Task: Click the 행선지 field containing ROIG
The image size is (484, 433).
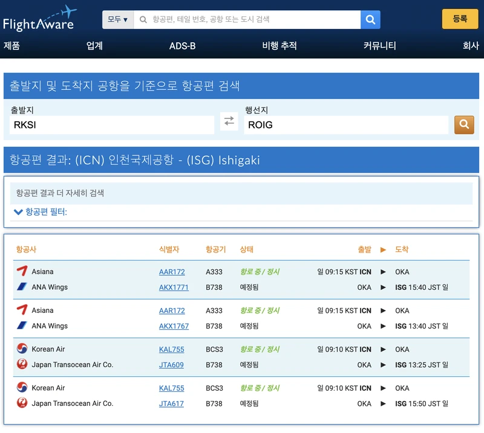Action: 346,125
